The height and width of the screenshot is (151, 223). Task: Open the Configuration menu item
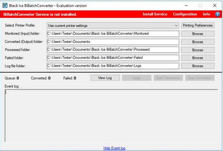click(x=185, y=14)
